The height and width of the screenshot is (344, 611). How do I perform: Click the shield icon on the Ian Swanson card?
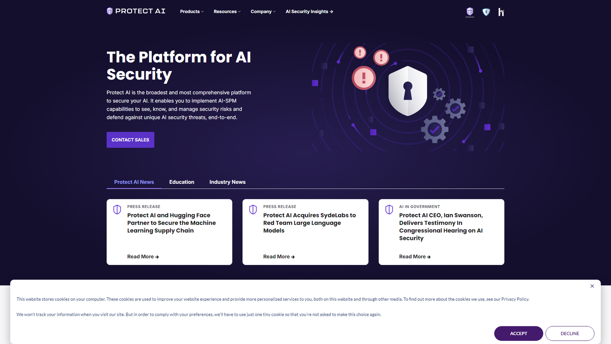(389, 209)
